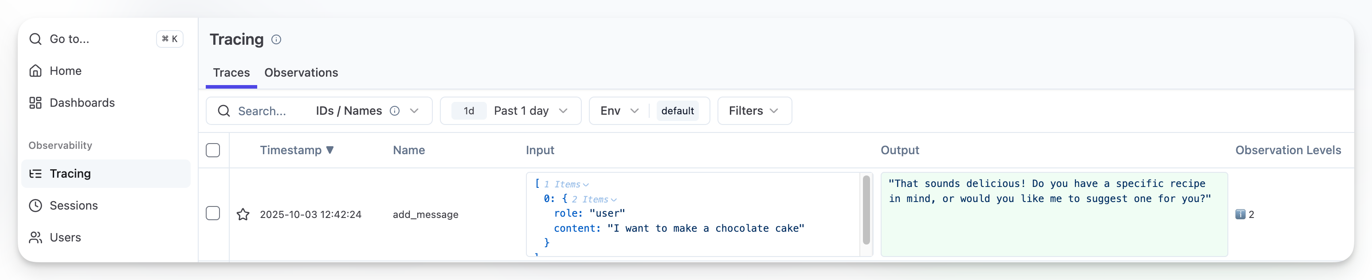Select the add_message trace row checkbox
Image resolution: width=1372 pixels, height=280 pixels.
213,214
